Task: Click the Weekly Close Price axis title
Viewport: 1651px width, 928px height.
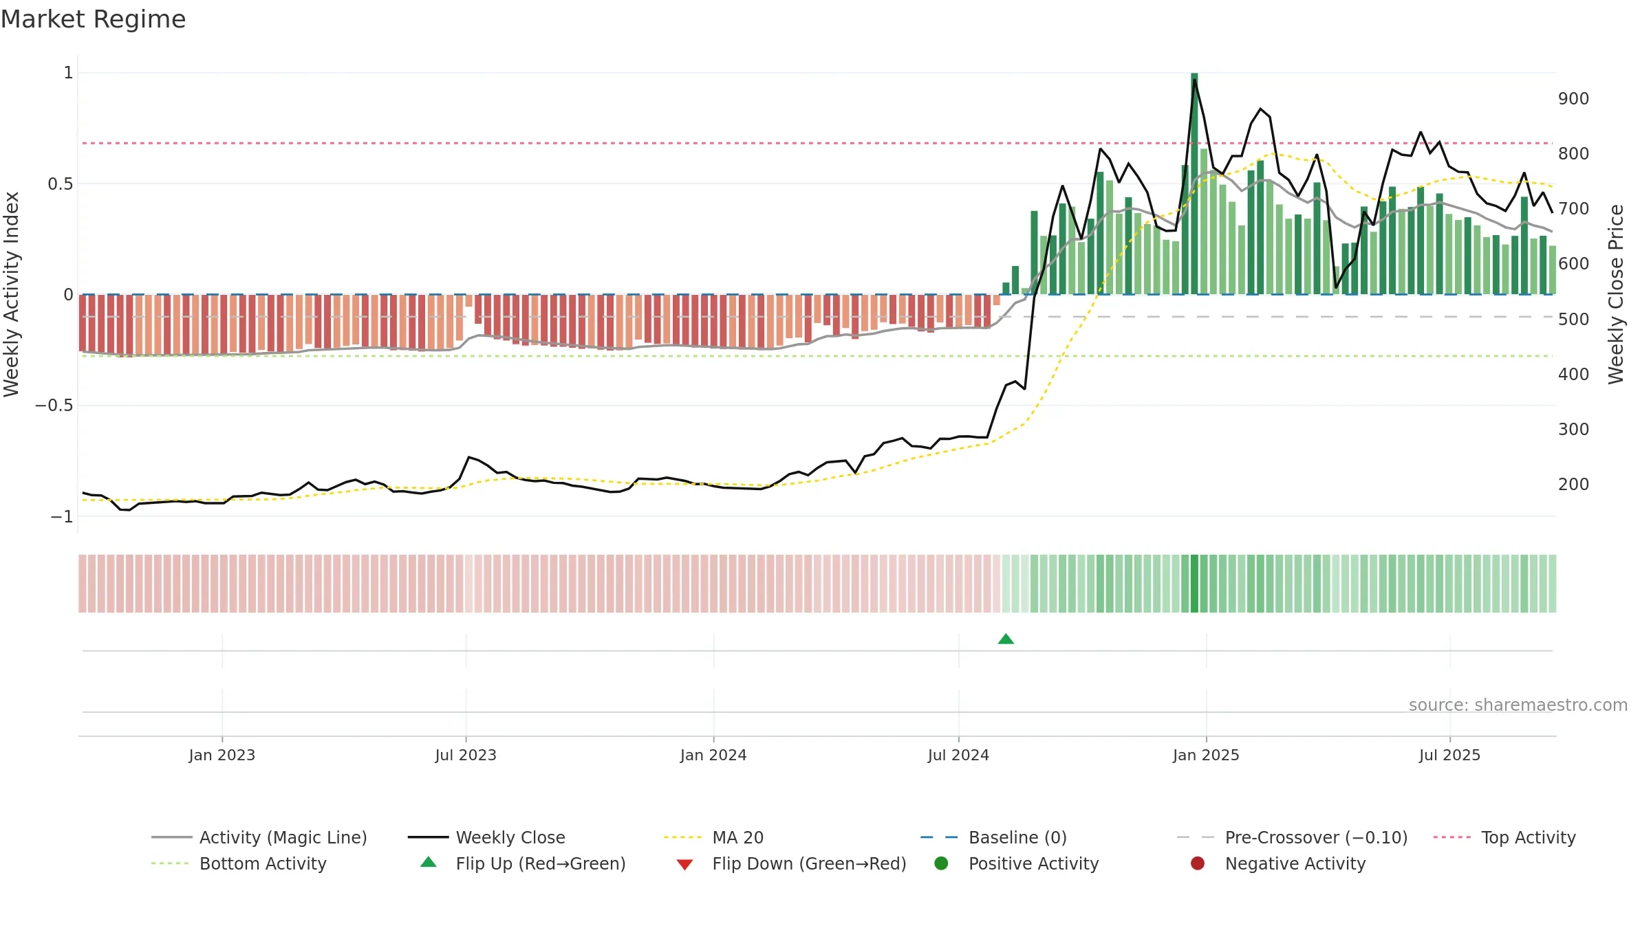Action: (1616, 294)
